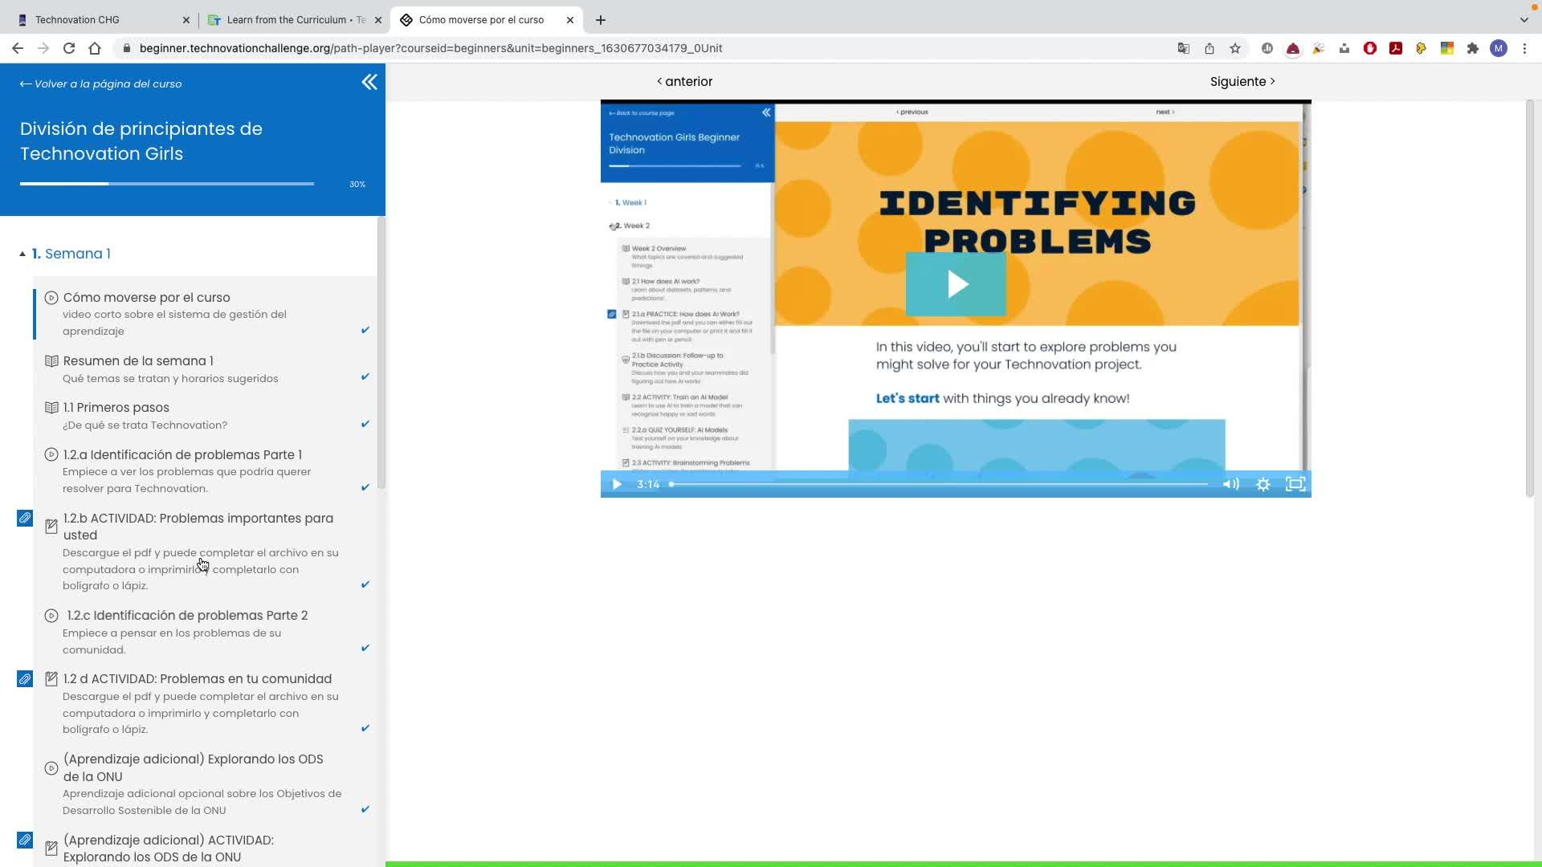
Task: Open Chrome three-dot menu
Action: pos(1524,48)
